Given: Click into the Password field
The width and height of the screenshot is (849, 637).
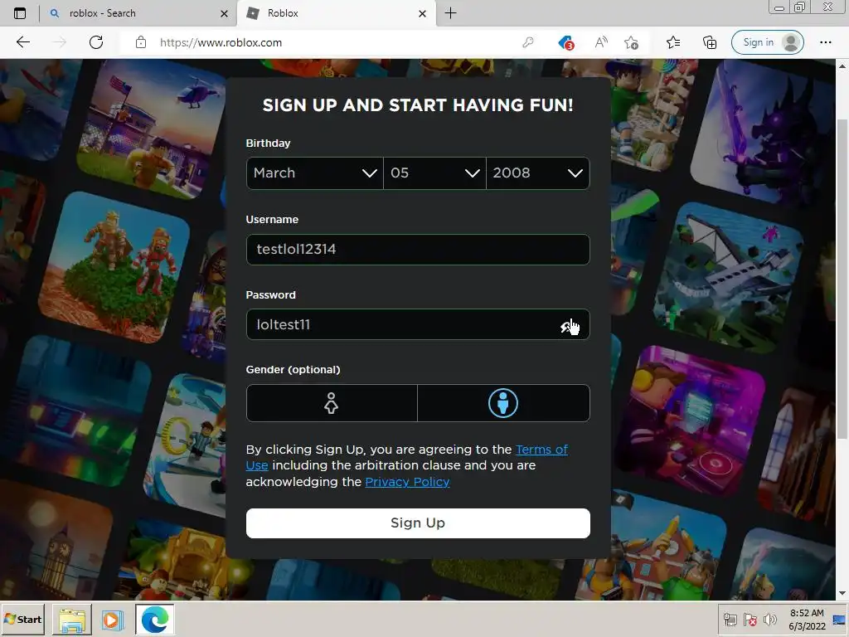Looking at the screenshot, I should click(x=418, y=324).
